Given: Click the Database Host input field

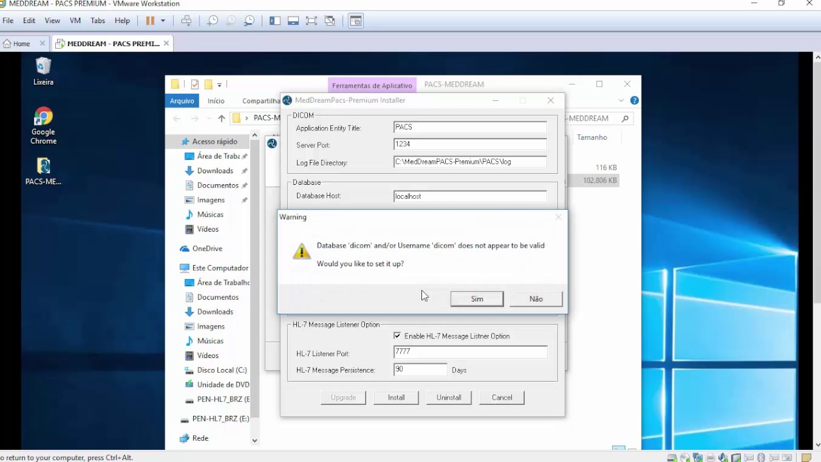Looking at the screenshot, I should click(x=470, y=196).
